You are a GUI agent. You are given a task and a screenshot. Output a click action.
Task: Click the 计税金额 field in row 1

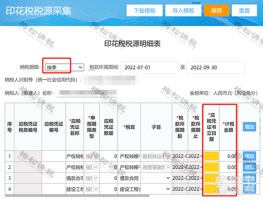click(x=228, y=156)
